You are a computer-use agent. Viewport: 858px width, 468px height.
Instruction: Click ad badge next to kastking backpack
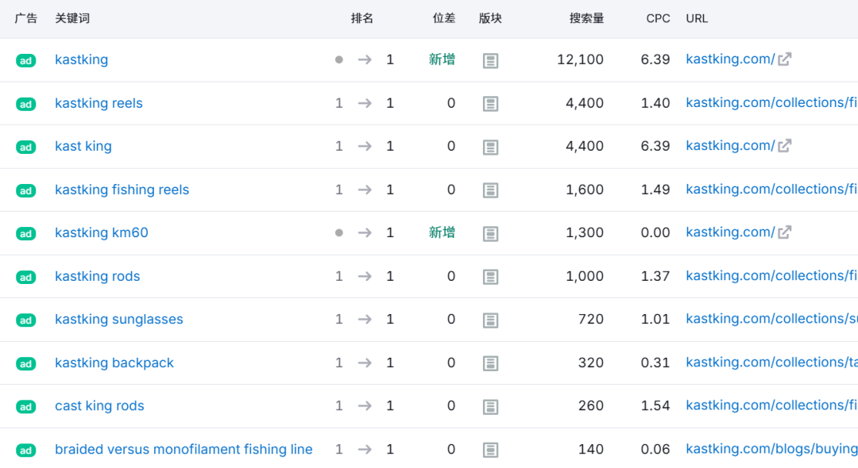(x=26, y=363)
